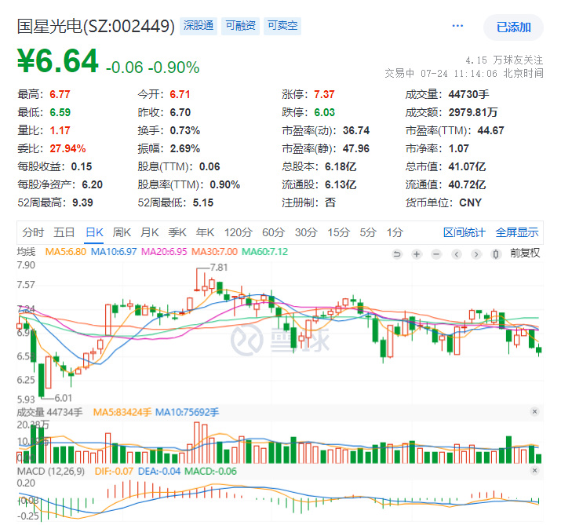Select the 月K chart tab
Viewport: 561px width, 525px height.
pyautogui.click(x=150, y=232)
